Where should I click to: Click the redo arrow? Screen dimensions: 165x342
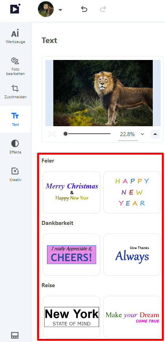tap(103, 9)
